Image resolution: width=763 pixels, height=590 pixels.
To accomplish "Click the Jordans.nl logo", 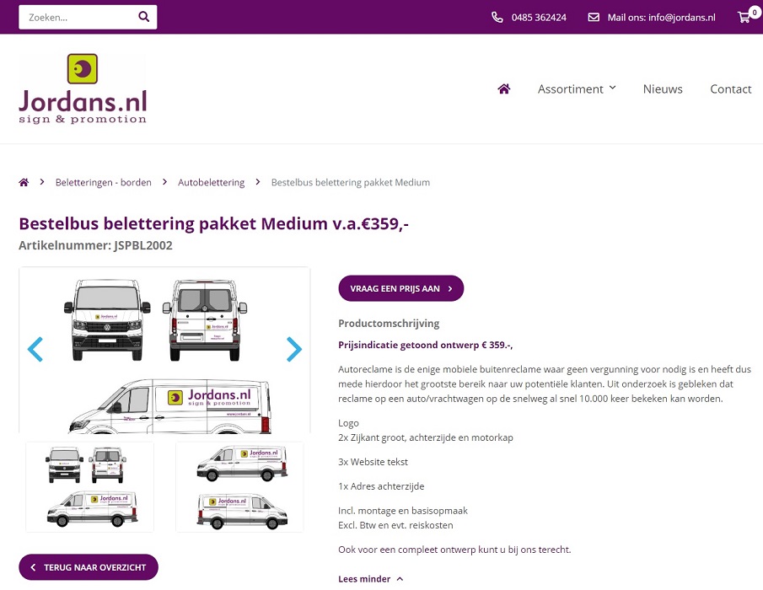I will point(83,88).
